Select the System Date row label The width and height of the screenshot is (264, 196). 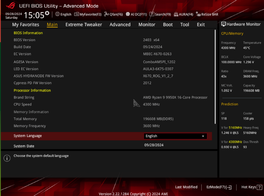pyautogui.click(x=24, y=146)
